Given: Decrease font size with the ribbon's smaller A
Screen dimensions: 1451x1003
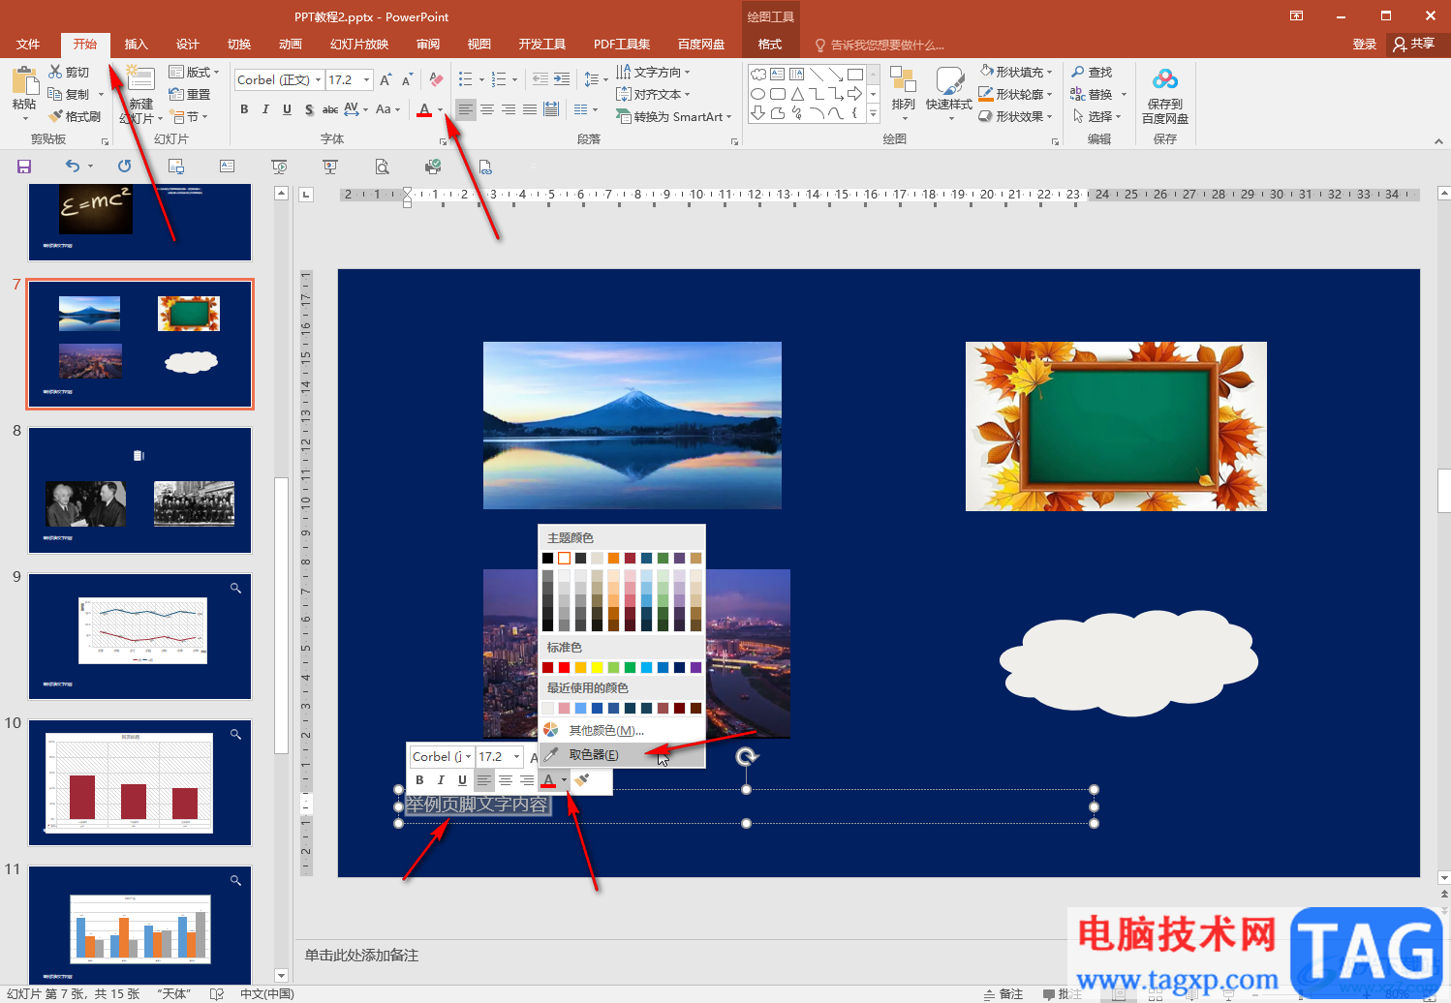Looking at the screenshot, I should coord(407,79).
